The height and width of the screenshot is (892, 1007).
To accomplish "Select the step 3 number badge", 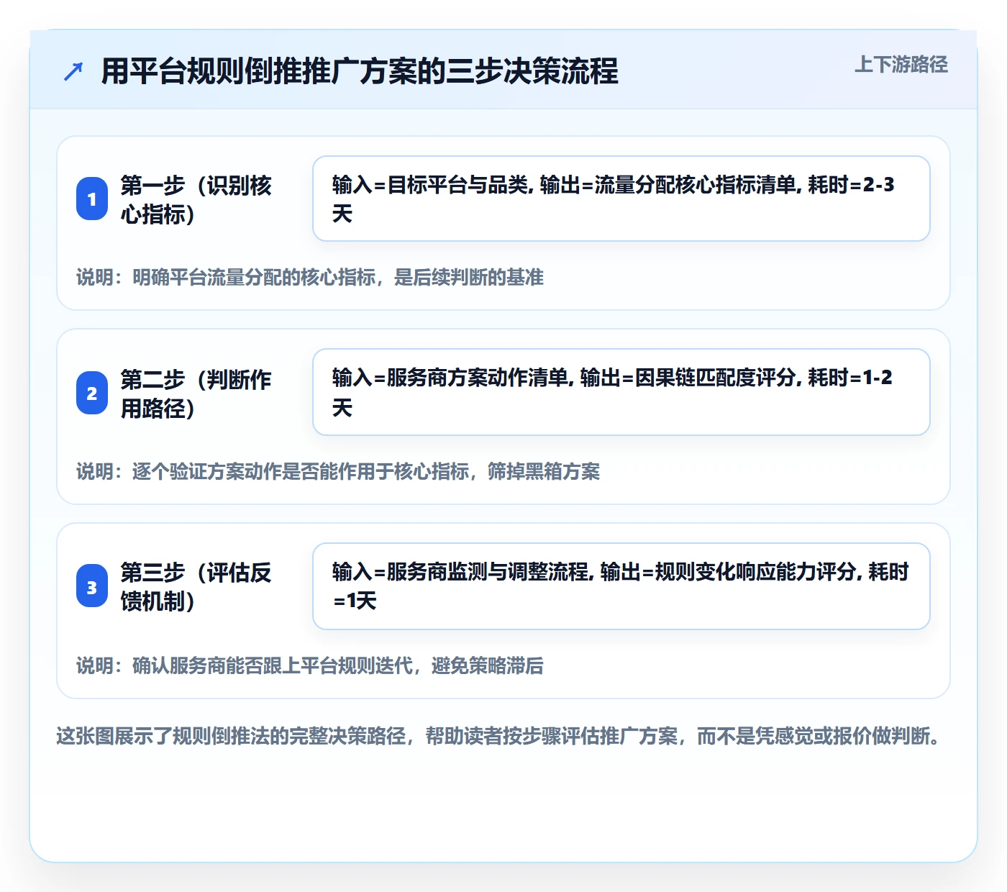I will coord(92,586).
